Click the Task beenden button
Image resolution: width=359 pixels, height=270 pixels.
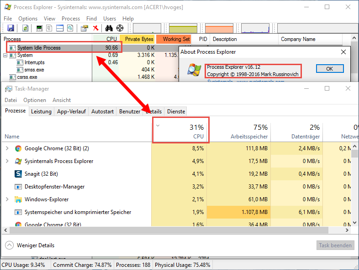pyautogui.click(x=335, y=245)
